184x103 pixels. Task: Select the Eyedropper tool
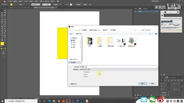(2, 33)
